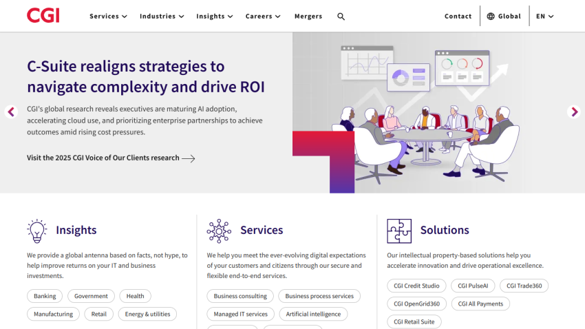Click the CGI logo
The height and width of the screenshot is (329, 585).
[x=43, y=16]
